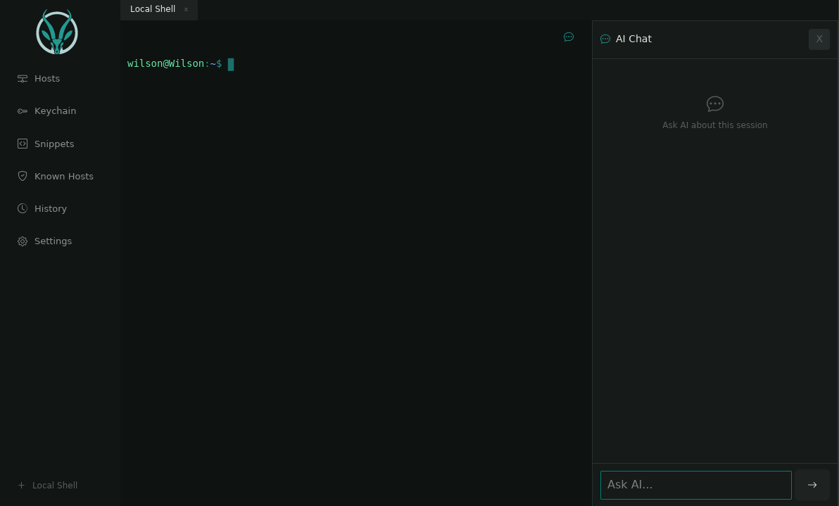Click the app logo at top of sidebar
The image size is (839, 506).
(x=56, y=32)
